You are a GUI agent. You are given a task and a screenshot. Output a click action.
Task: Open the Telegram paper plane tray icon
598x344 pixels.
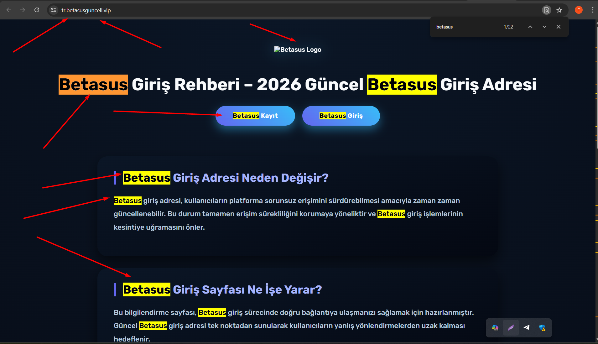(527, 328)
